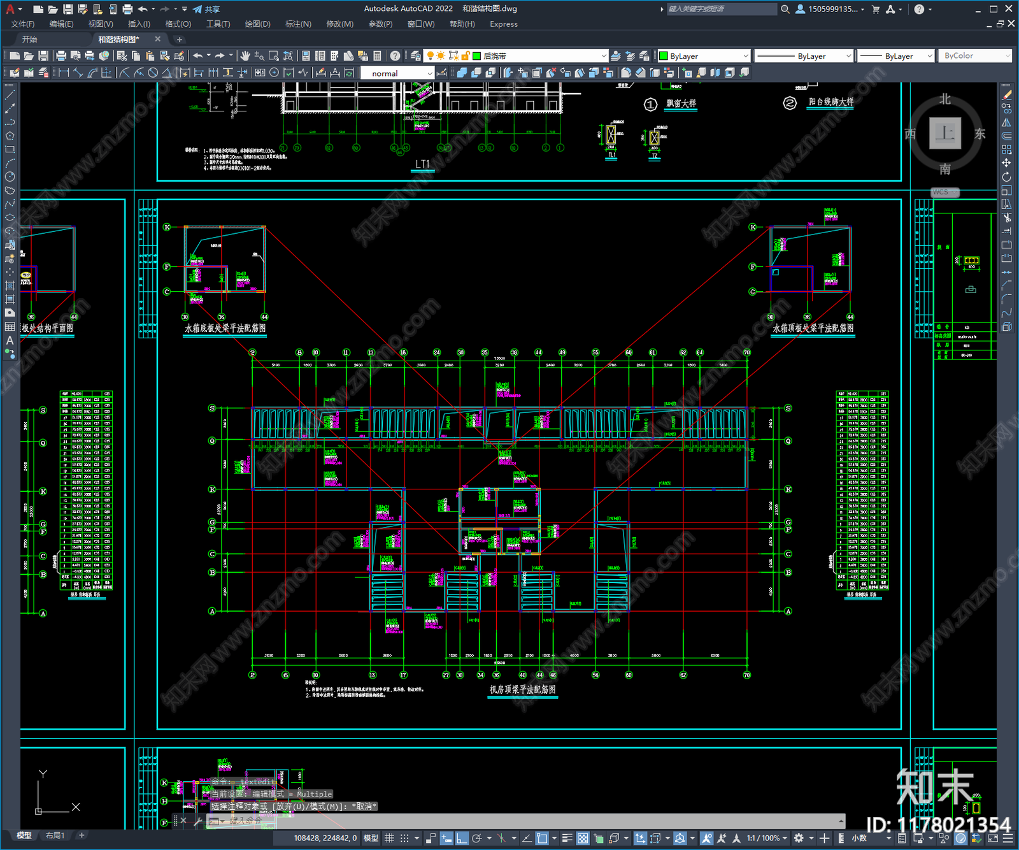Click the search keyword input field
Image resolution: width=1019 pixels, height=850 pixels.
[x=721, y=9]
